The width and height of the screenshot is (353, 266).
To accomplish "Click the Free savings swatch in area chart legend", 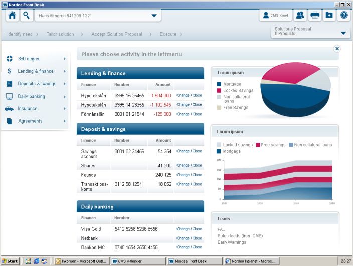I will coord(258,145).
